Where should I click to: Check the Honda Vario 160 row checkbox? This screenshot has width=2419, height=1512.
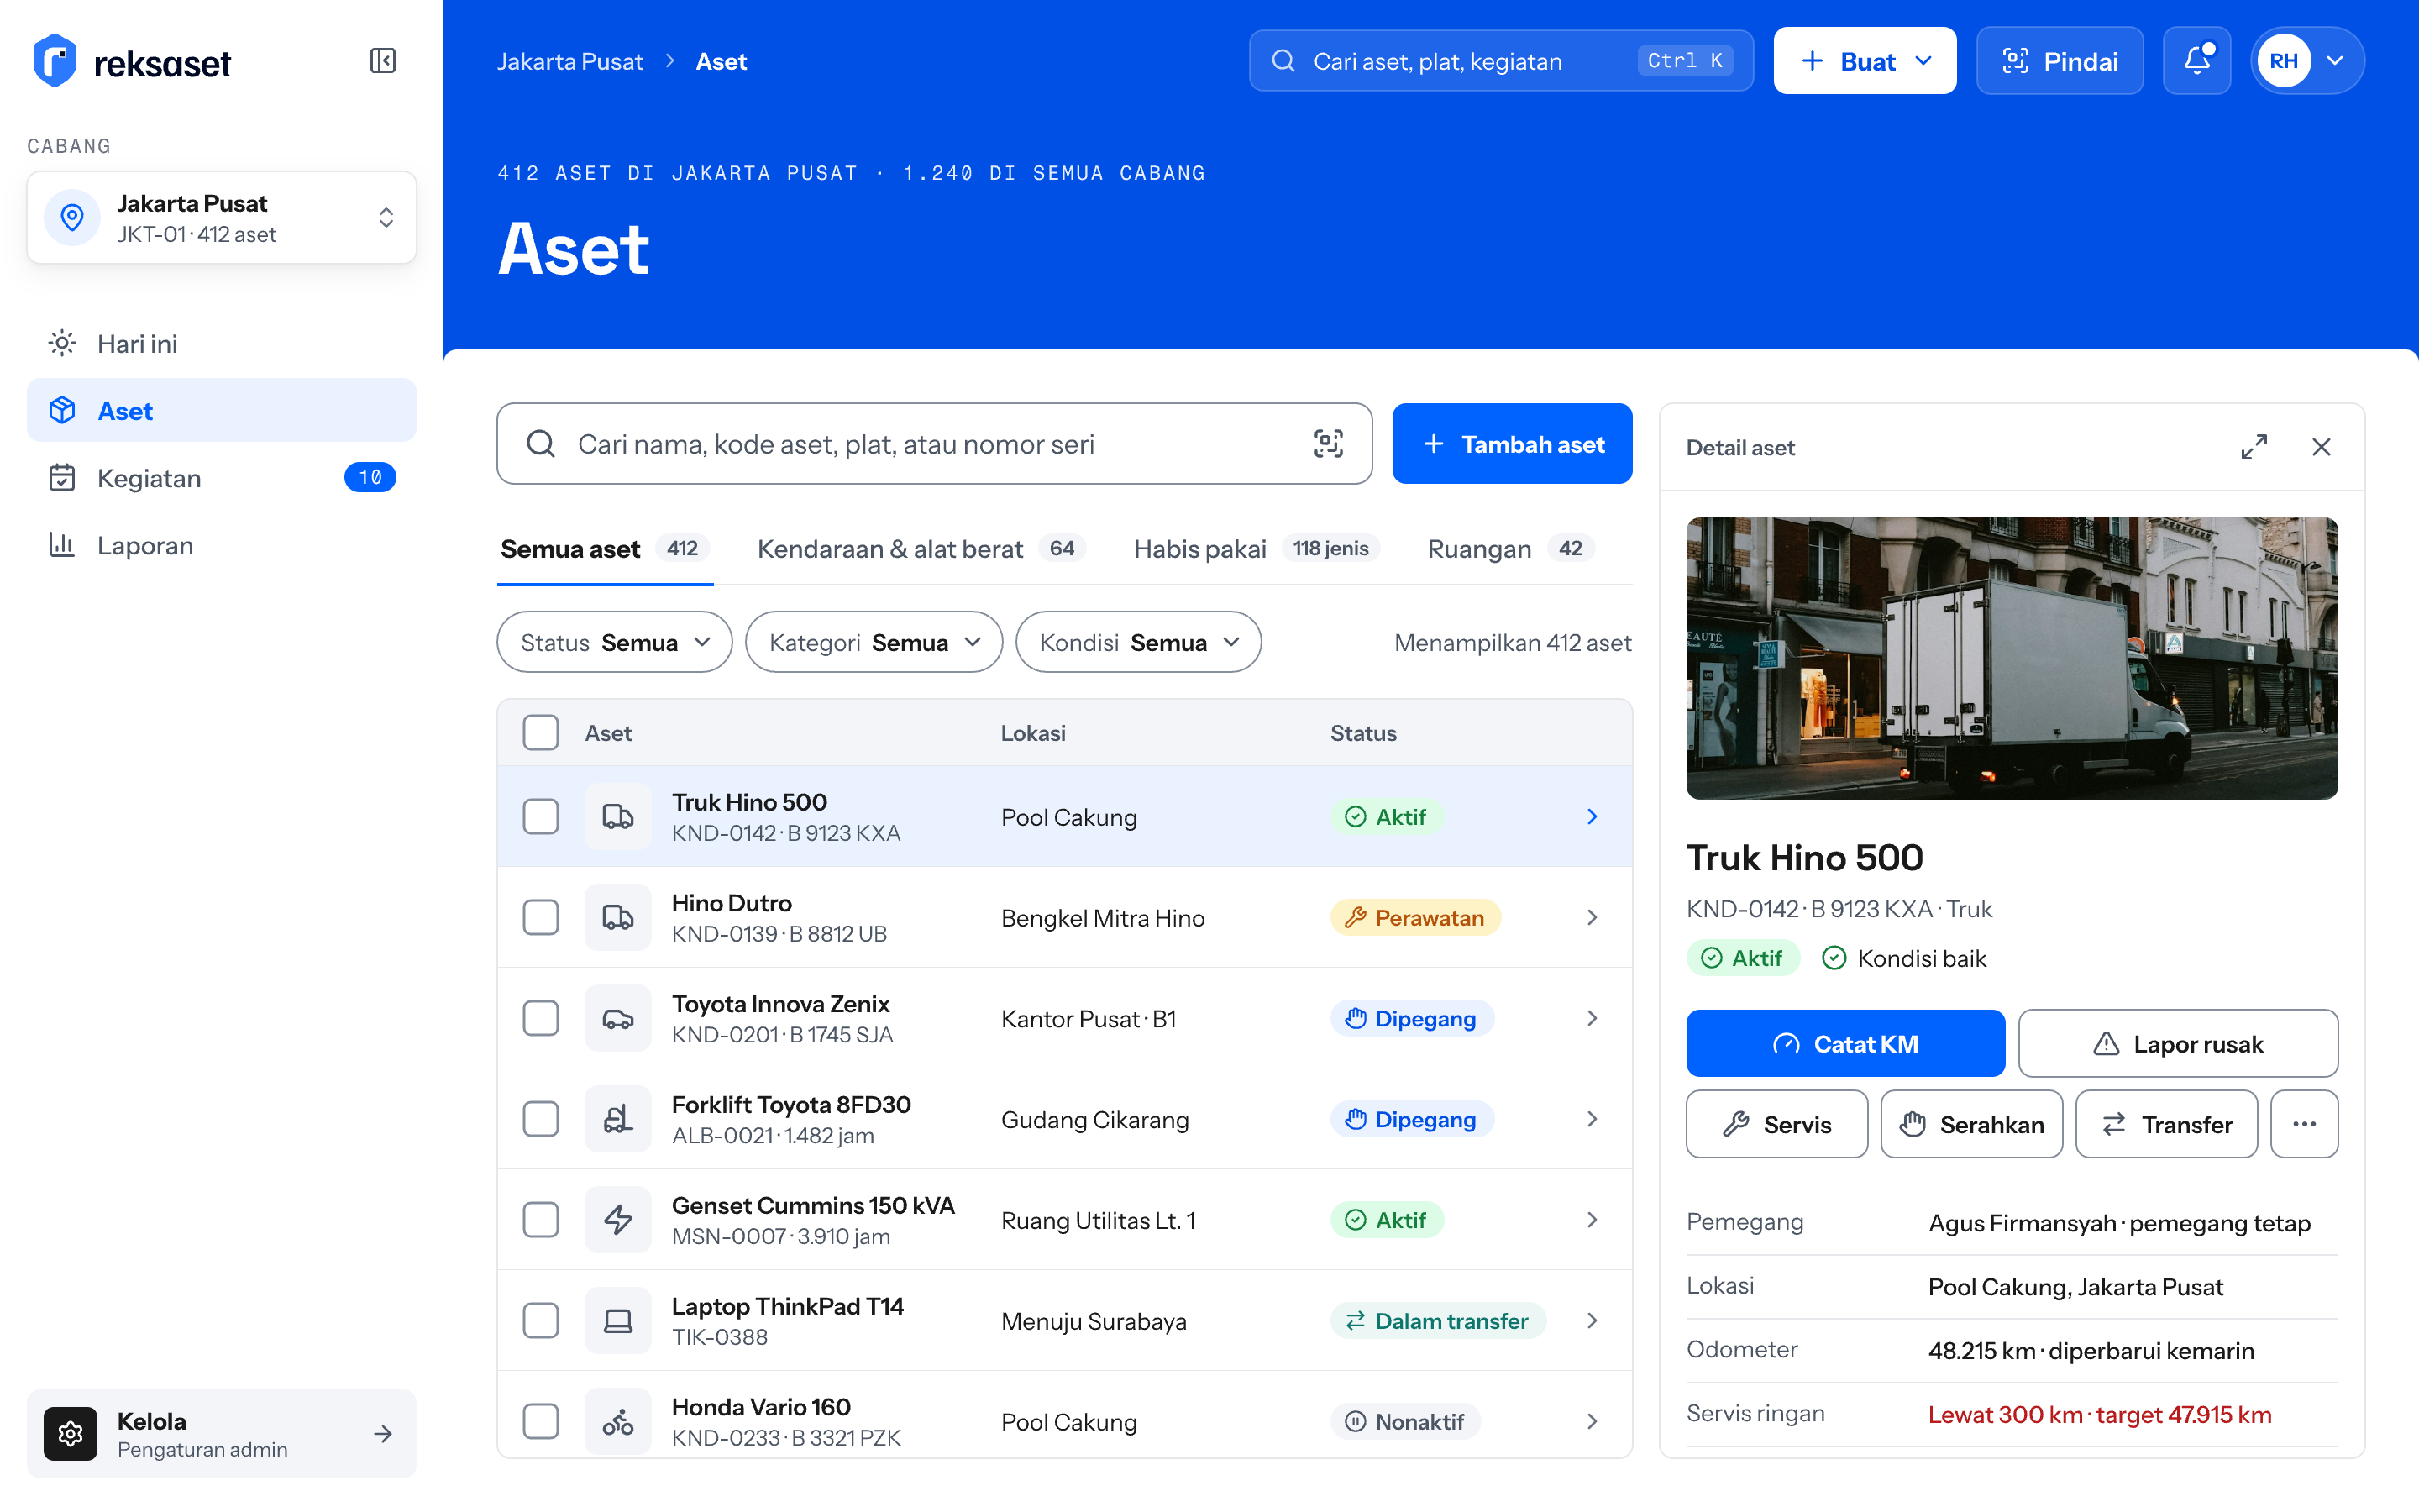(x=541, y=1422)
